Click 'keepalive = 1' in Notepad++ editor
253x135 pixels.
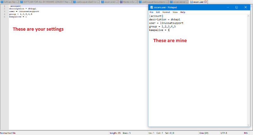click(x=18, y=17)
